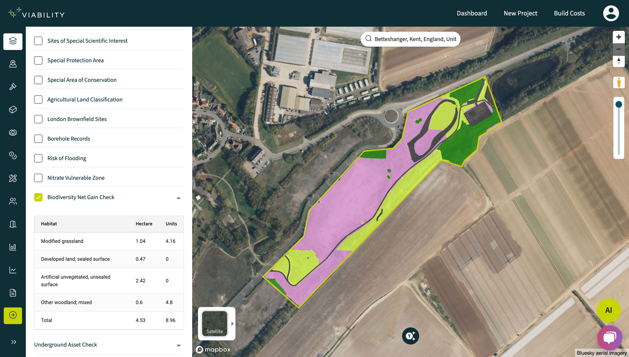Screen dimensions: 629x357
Task: Open the pencil and ruler design icon
Action: tap(13, 178)
